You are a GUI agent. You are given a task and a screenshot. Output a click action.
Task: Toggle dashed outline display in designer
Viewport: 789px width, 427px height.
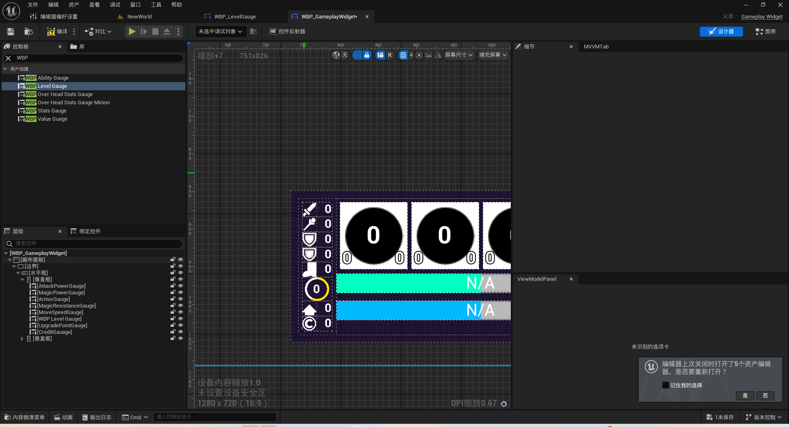(358, 55)
